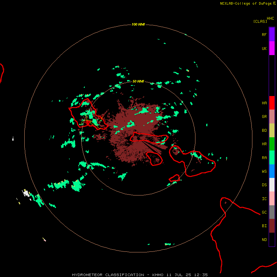This screenshot has height=277, width=277.
Task: Click the NEXLAB-College of DuPage credit text
Action: (246, 3)
